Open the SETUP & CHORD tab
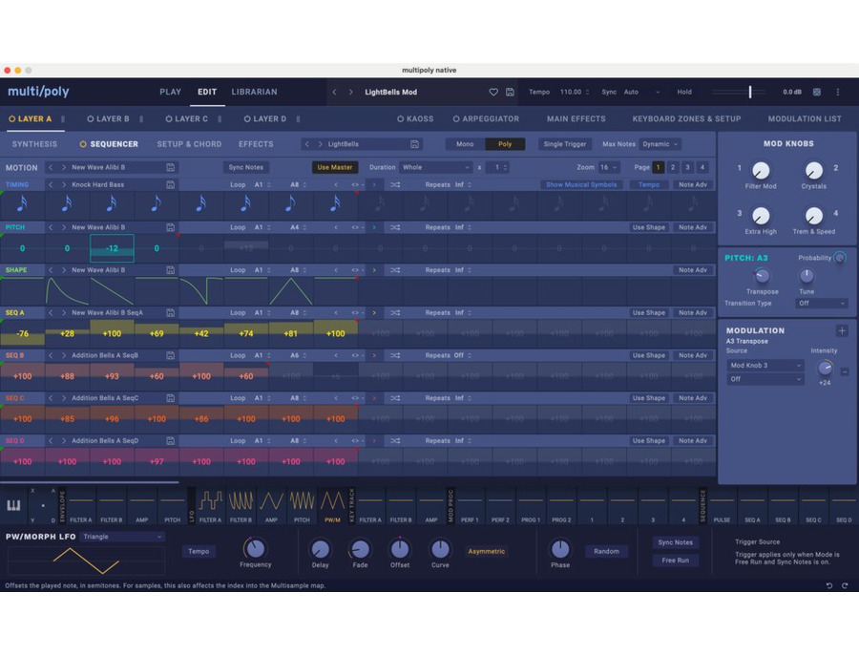This screenshot has height=656, width=859. tap(190, 144)
